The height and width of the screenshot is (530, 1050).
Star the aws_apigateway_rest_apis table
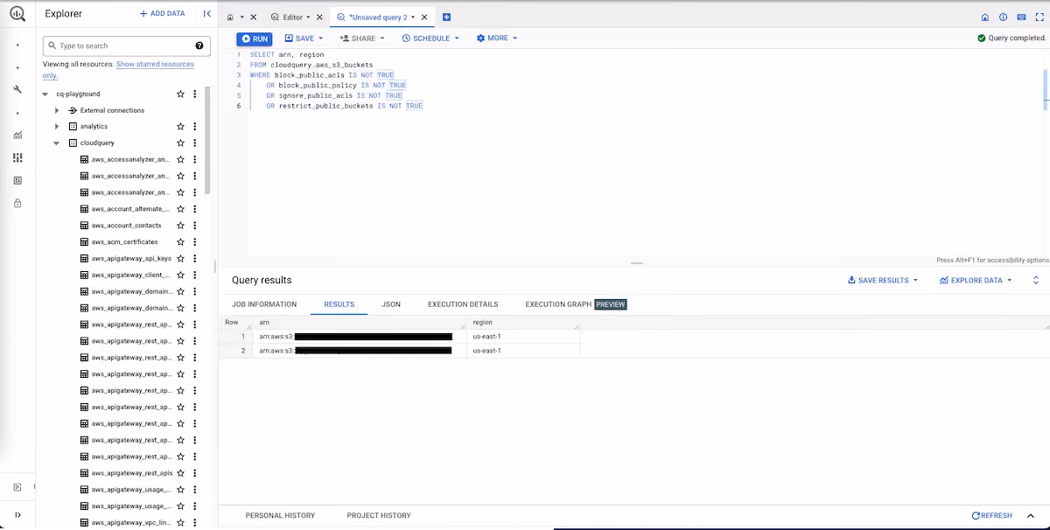180,473
